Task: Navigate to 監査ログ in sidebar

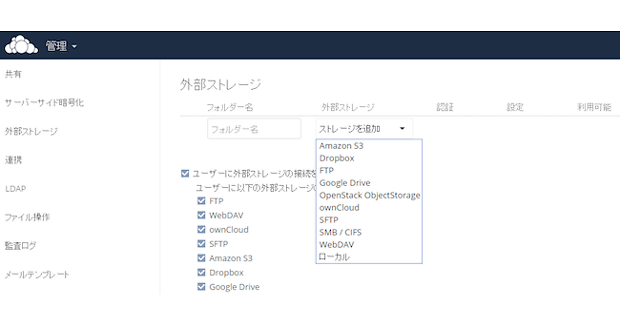Action: pyautogui.click(x=21, y=246)
